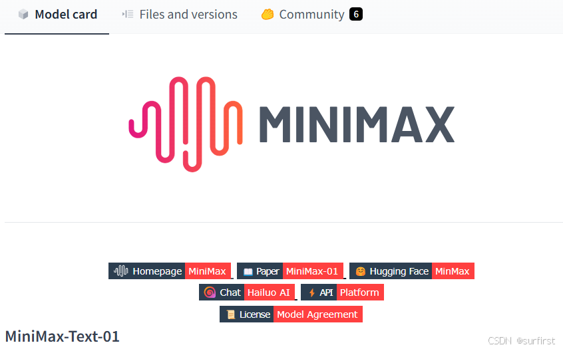
Task: Click the waveform icon in Homepage badge
Action: (121, 271)
